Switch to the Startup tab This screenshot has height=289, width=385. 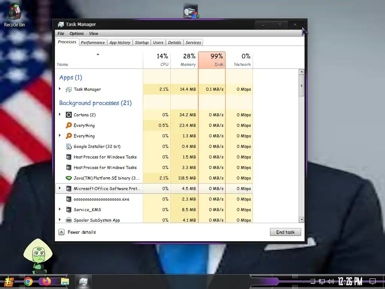[142, 43]
